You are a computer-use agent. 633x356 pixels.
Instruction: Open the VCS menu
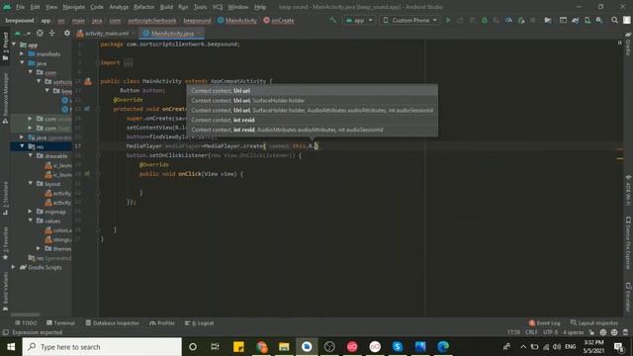(218, 7)
